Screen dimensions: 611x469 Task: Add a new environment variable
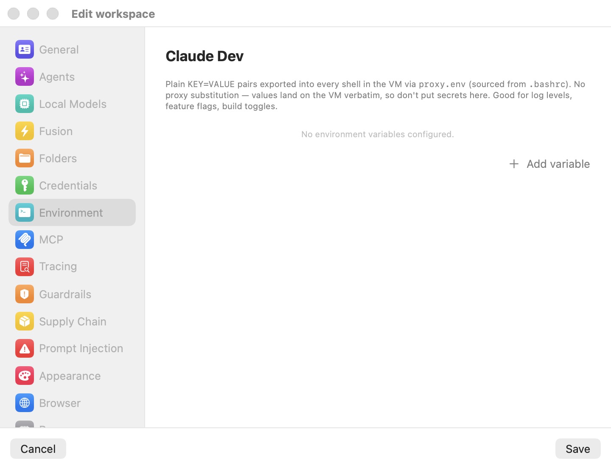549,164
